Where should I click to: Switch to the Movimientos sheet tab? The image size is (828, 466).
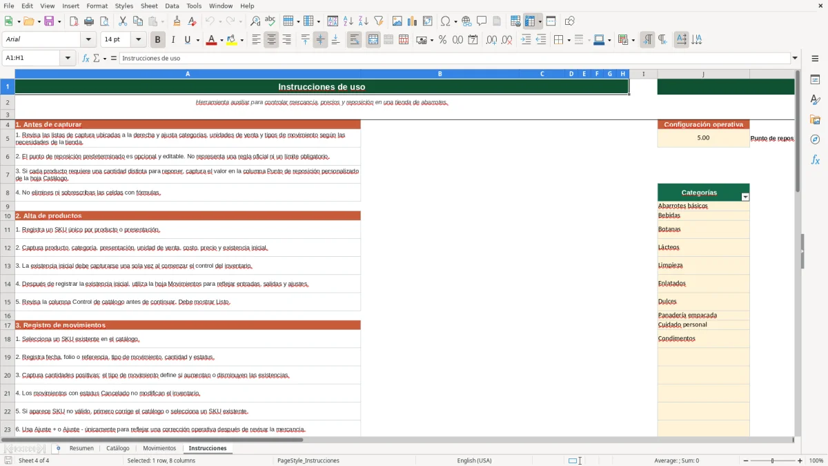tap(159, 448)
